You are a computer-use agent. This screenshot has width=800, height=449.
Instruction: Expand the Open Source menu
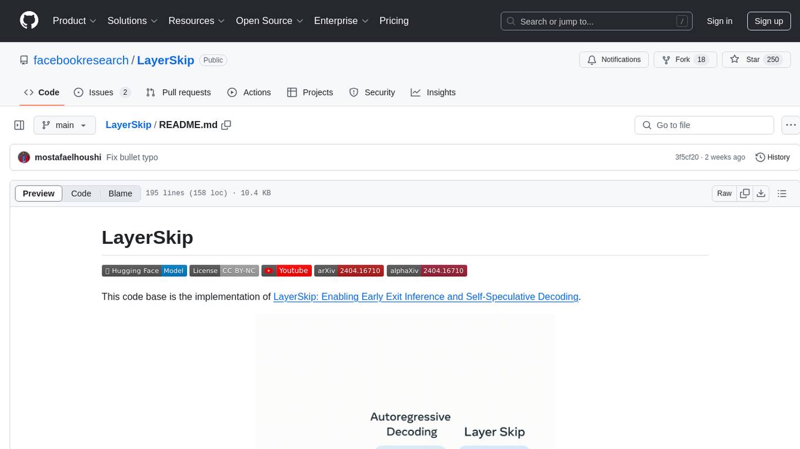(269, 21)
